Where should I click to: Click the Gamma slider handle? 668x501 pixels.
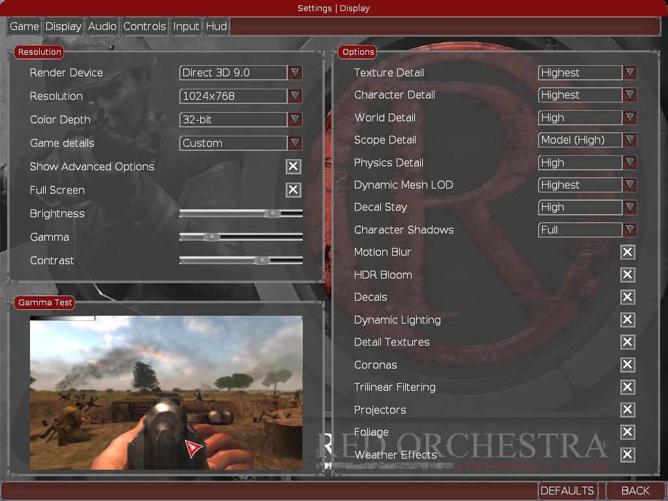pyautogui.click(x=211, y=237)
